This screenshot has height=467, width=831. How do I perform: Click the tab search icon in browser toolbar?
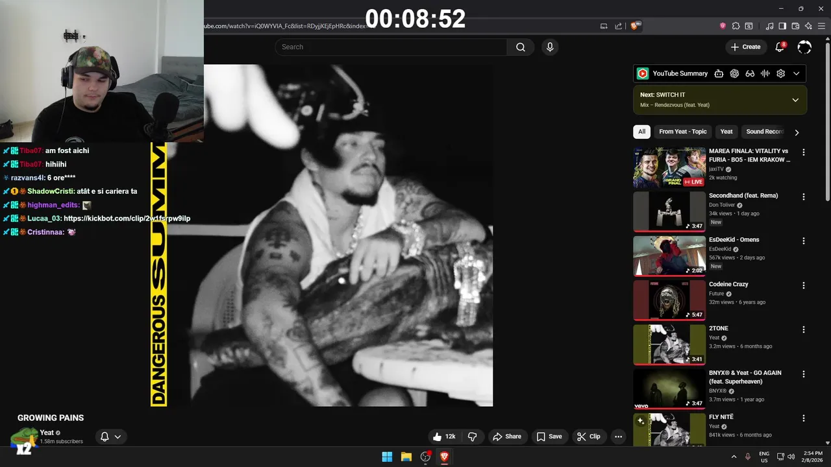749,26
